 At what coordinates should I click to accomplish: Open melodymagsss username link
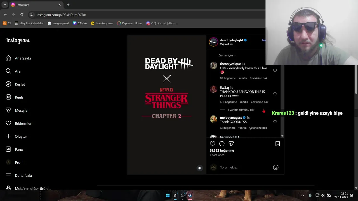tap(231, 118)
